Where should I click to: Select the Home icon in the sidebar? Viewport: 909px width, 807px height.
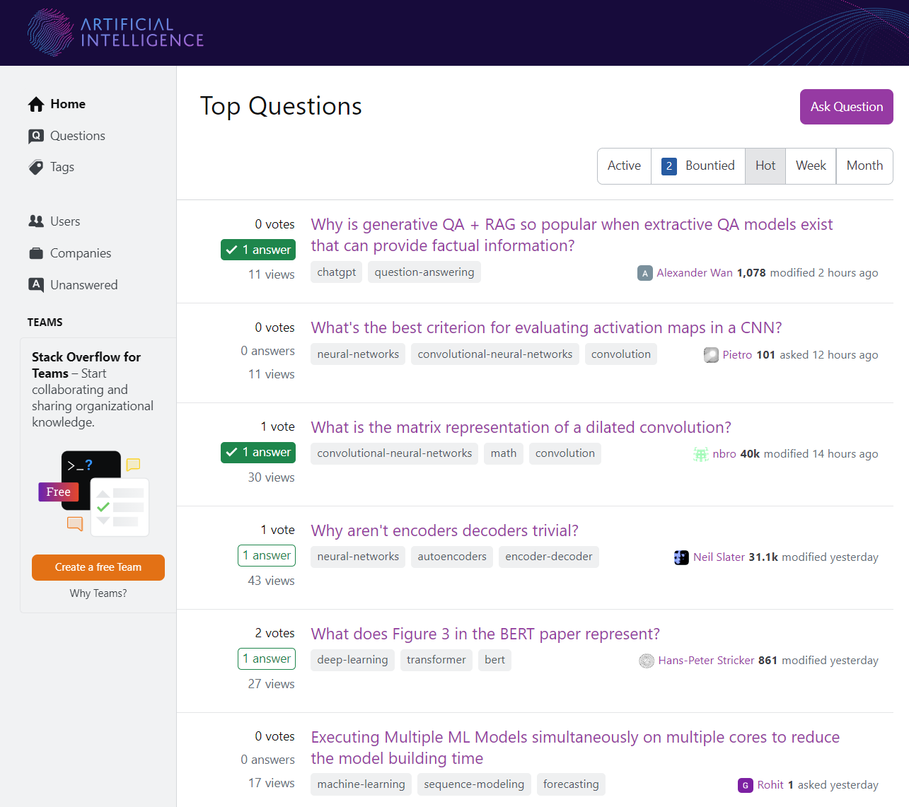pyautogui.click(x=35, y=103)
